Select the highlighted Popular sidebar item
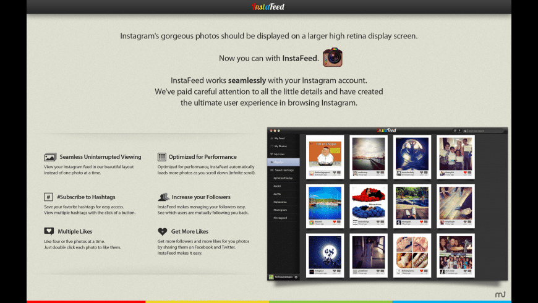This screenshot has width=538, height=303. click(283, 162)
